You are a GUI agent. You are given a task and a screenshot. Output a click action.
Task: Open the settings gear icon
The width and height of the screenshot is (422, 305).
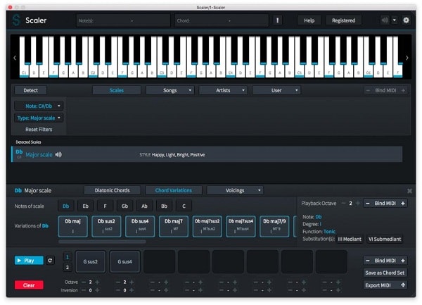click(x=406, y=20)
